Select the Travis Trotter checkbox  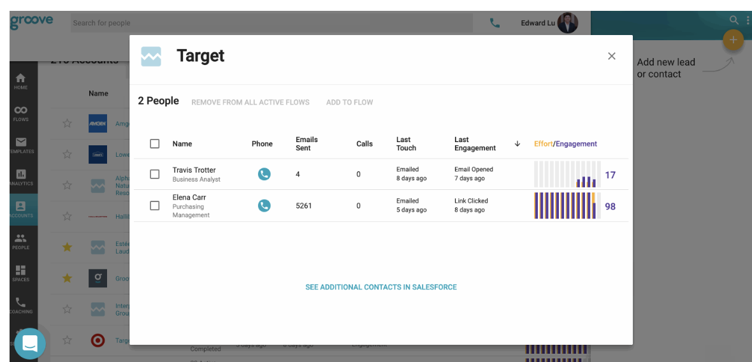click(x=154, y=174)
